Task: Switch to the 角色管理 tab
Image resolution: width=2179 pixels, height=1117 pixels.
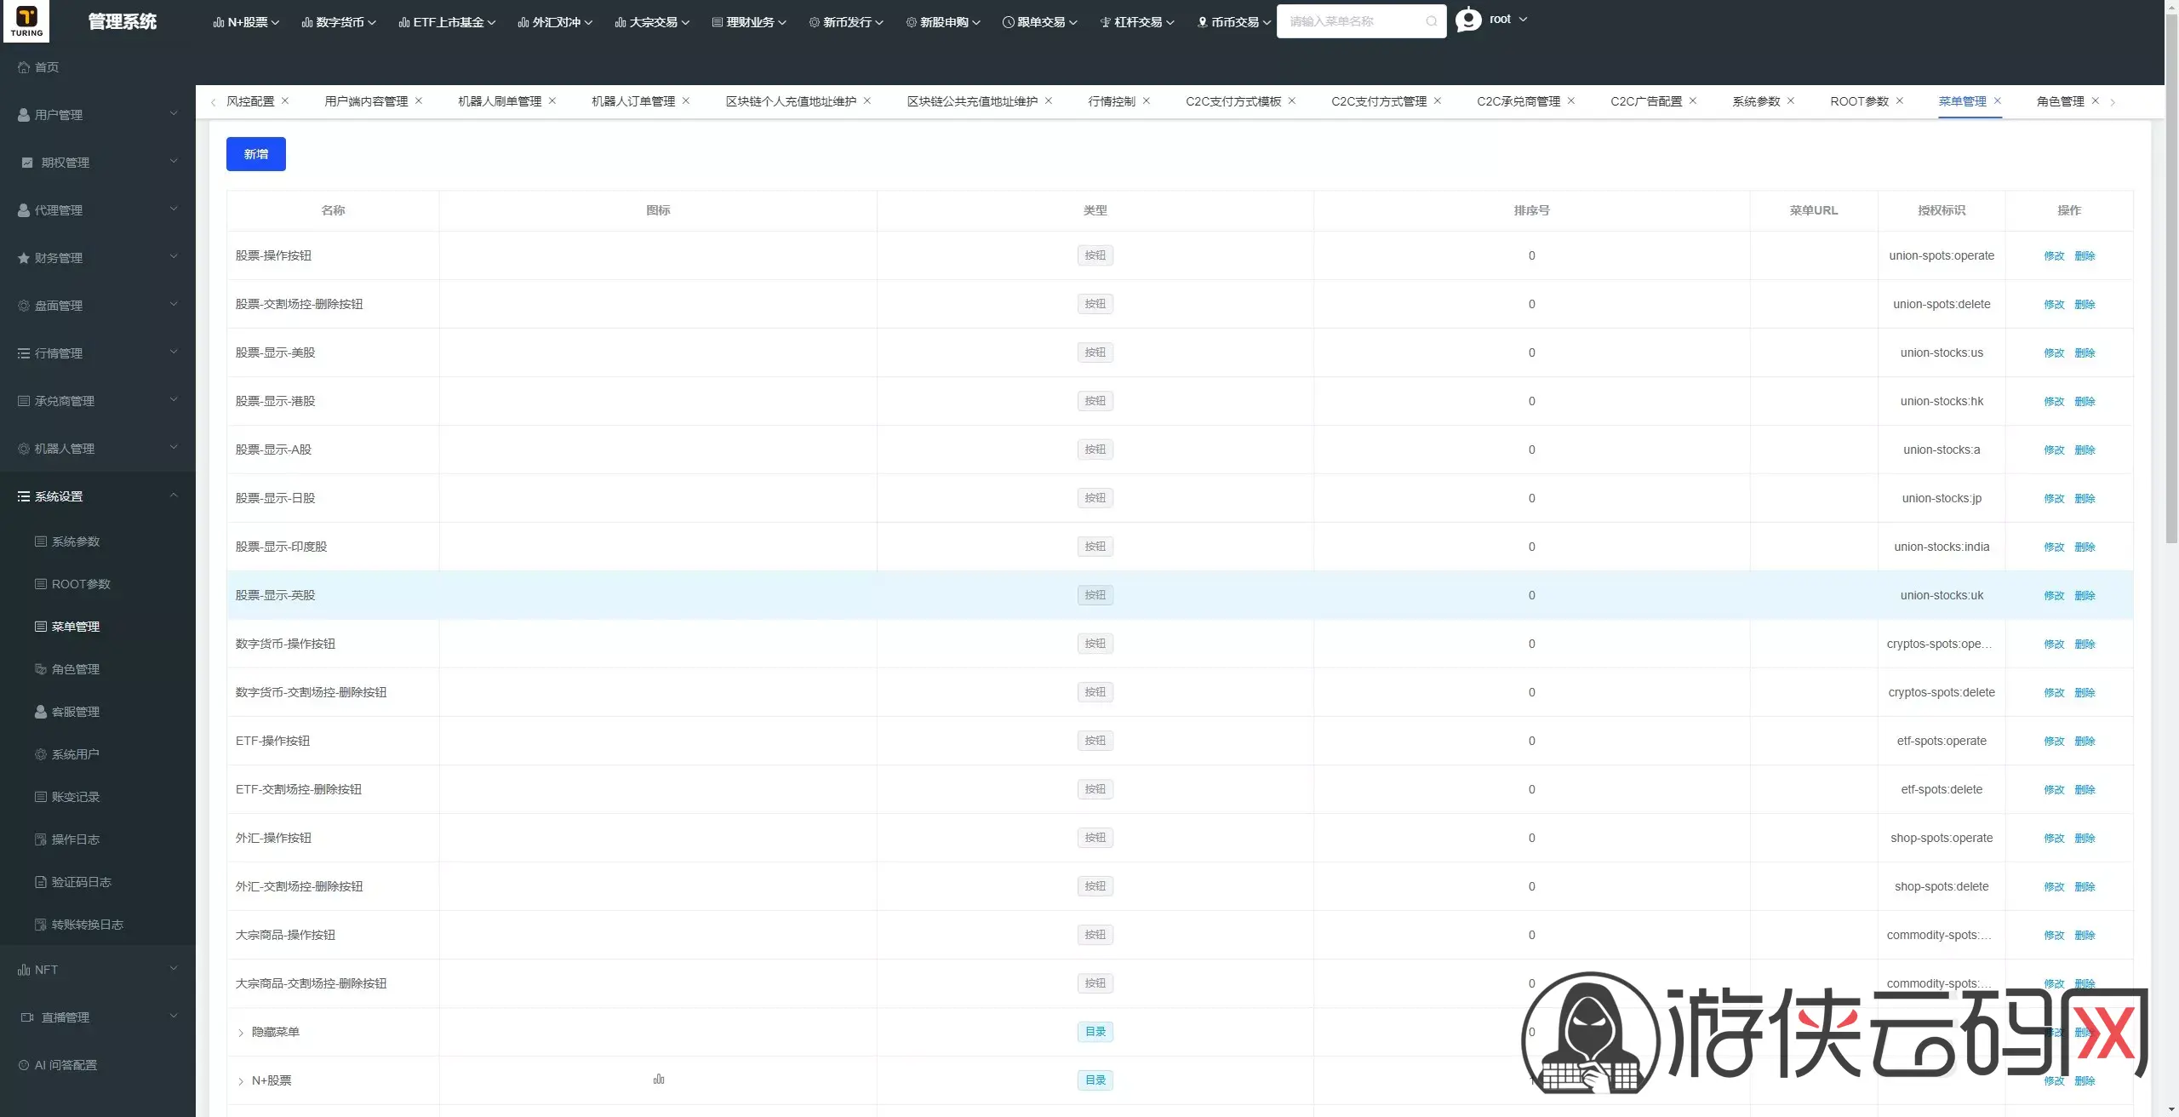Action: pyautogui.click(x=2060, y=101)
